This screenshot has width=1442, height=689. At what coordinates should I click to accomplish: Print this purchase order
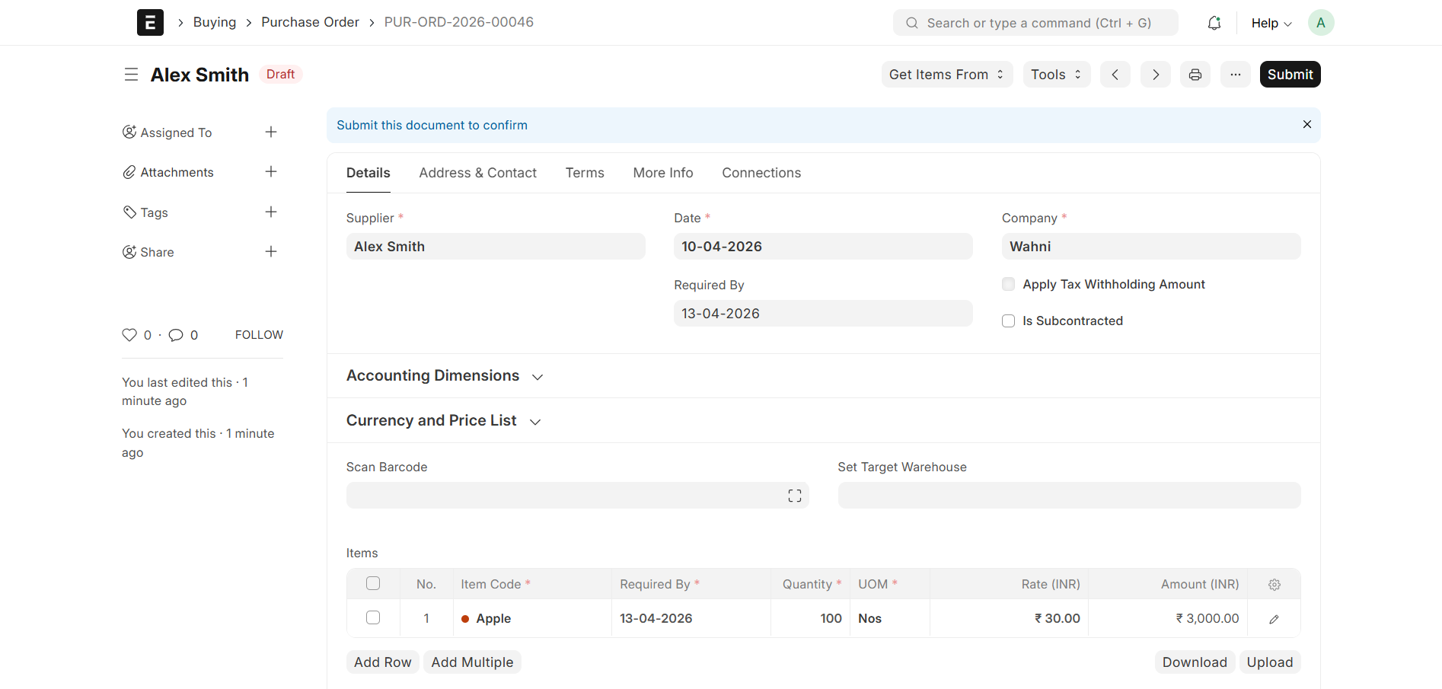[1195, 75]
